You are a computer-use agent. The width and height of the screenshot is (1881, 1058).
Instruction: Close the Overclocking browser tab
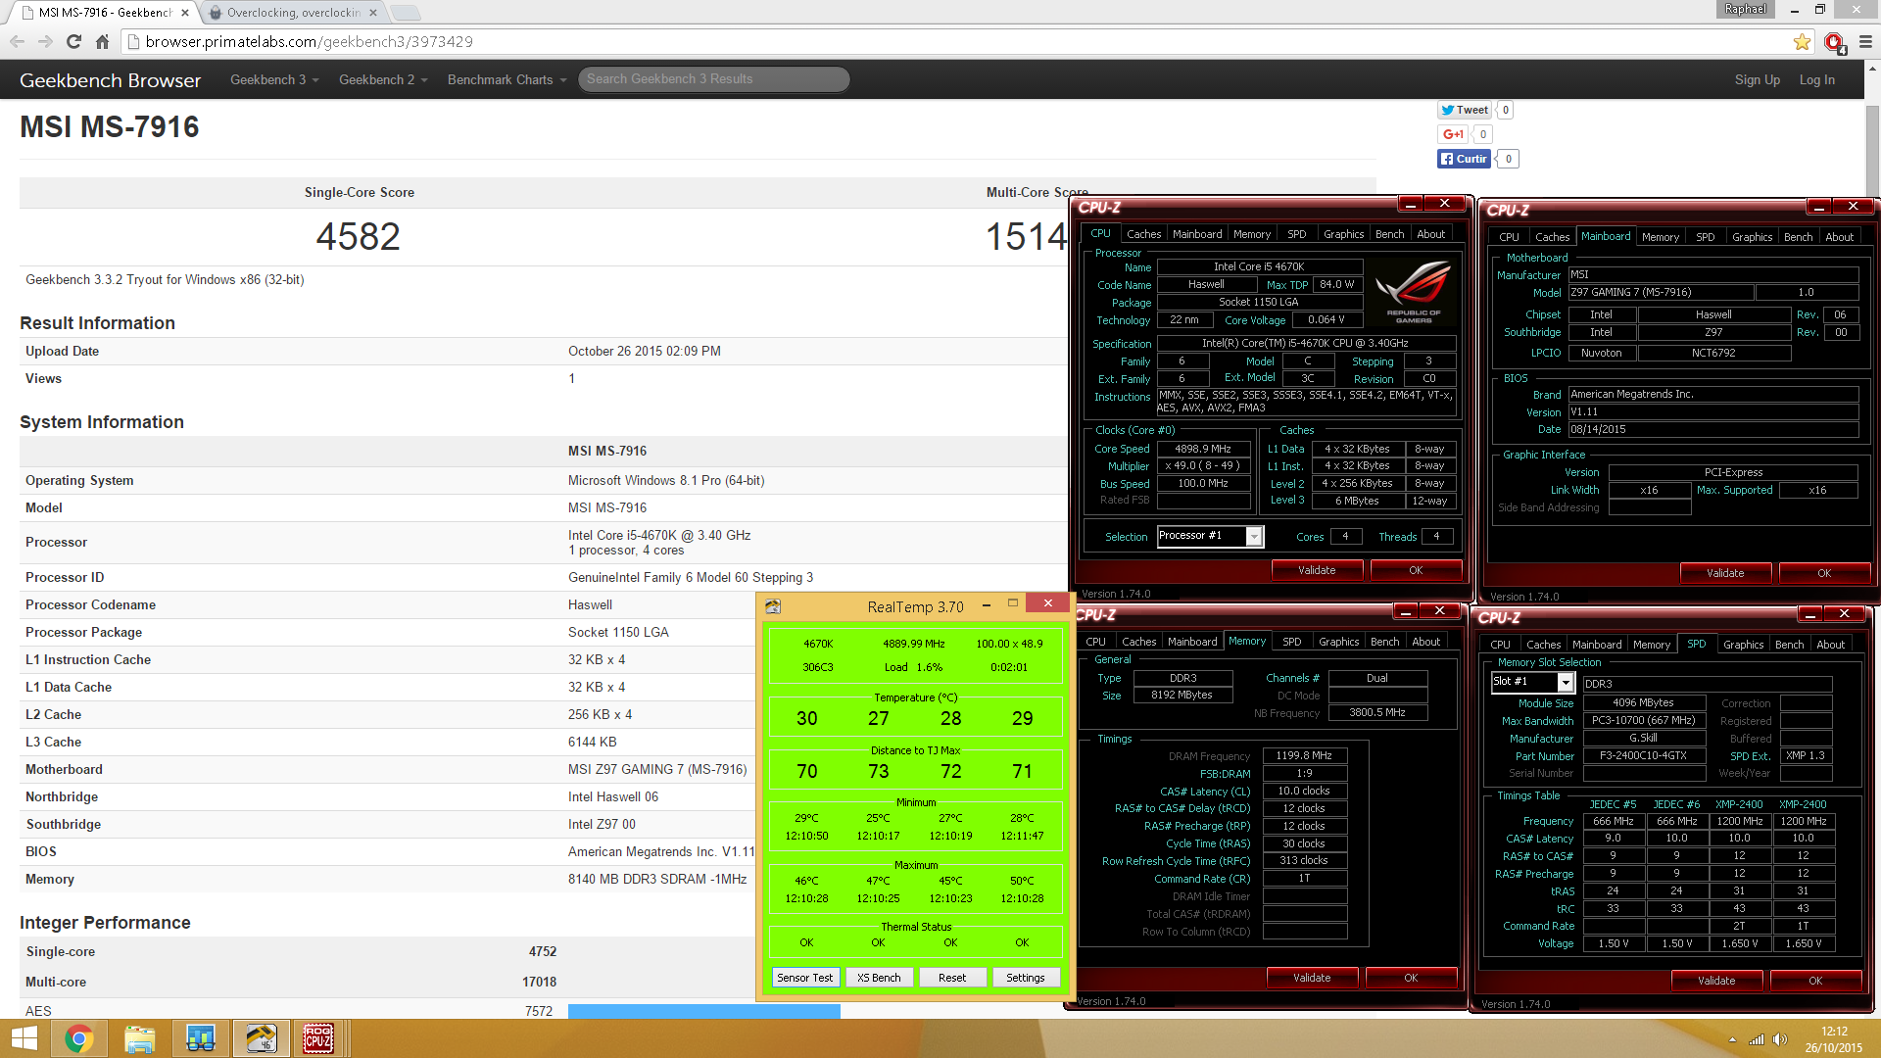tap(373, 13)
